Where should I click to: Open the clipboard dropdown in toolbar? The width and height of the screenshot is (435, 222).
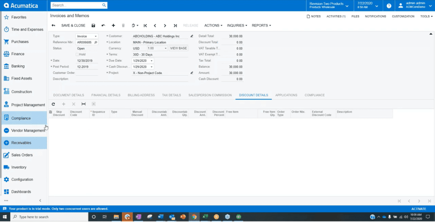click(x=135, y=25)
